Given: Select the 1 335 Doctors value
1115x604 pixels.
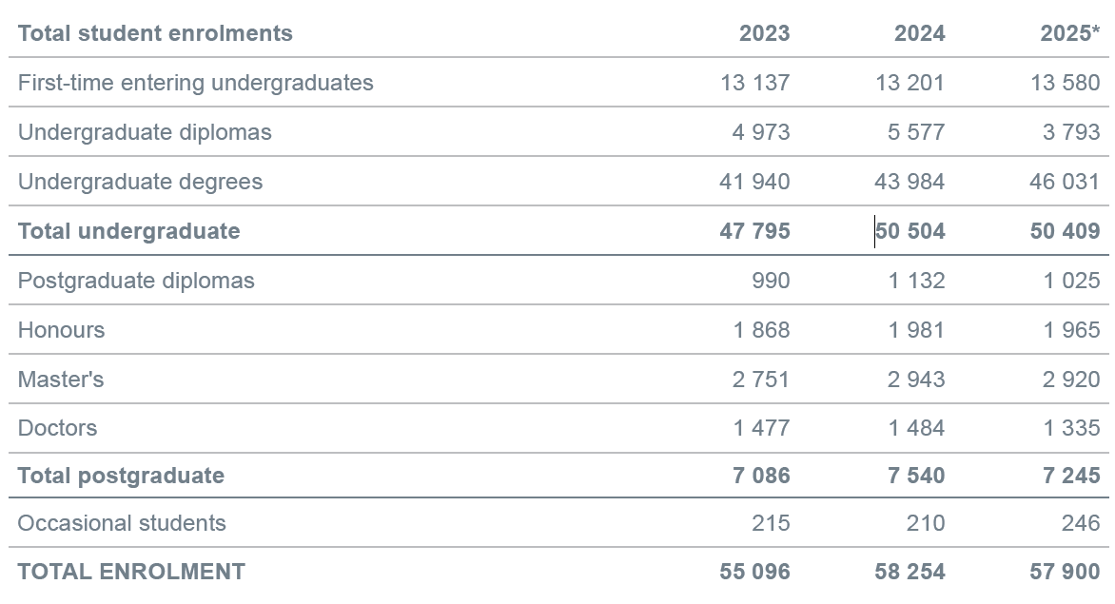Looking at the screenshot, I should [1071, 428].
